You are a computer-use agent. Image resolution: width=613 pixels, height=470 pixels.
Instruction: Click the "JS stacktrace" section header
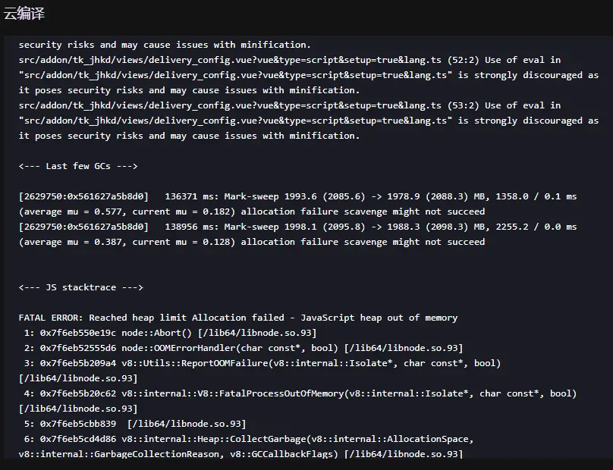[81, 287]
